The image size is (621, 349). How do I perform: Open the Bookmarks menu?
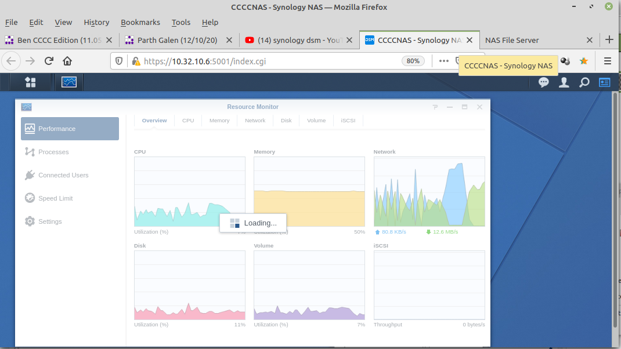pos(140,22)
